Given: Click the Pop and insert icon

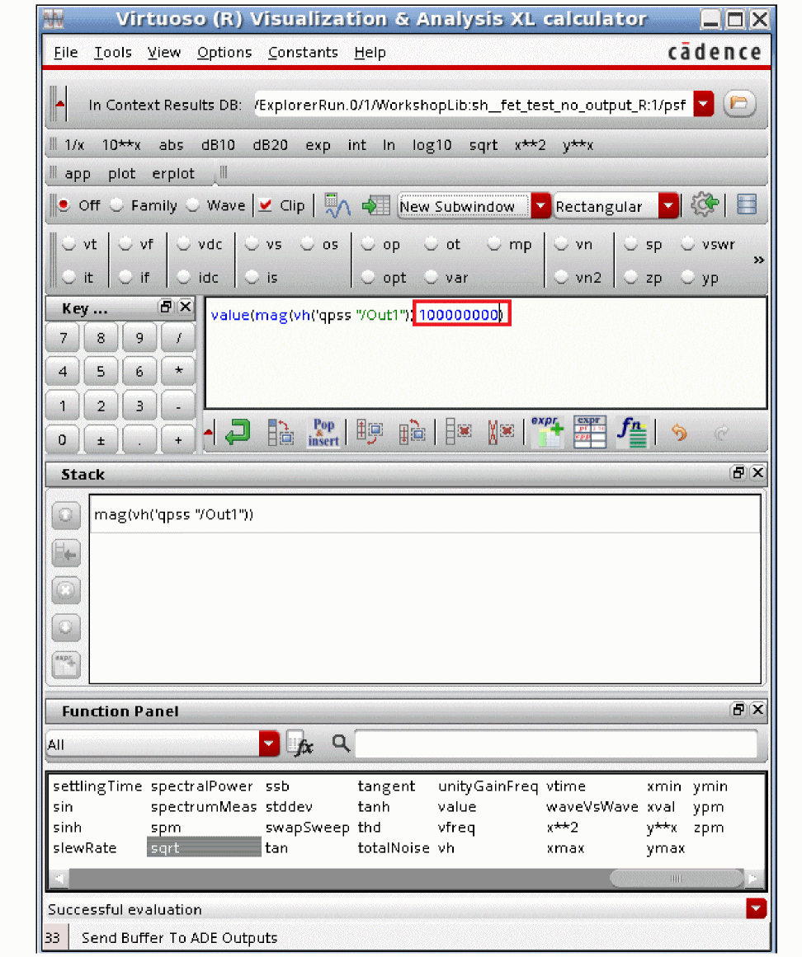Looking at the screenshot, I should pyautogui.click(x=323, y=432).
